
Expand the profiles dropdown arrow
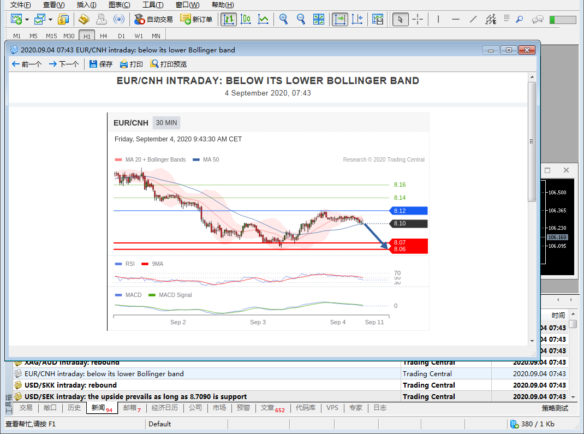point(50,19)
